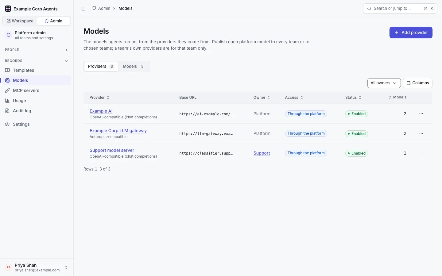The height and width of the screenshot is (276, 442).
Task: Click the Base URL column header
Action: [188, 98]
